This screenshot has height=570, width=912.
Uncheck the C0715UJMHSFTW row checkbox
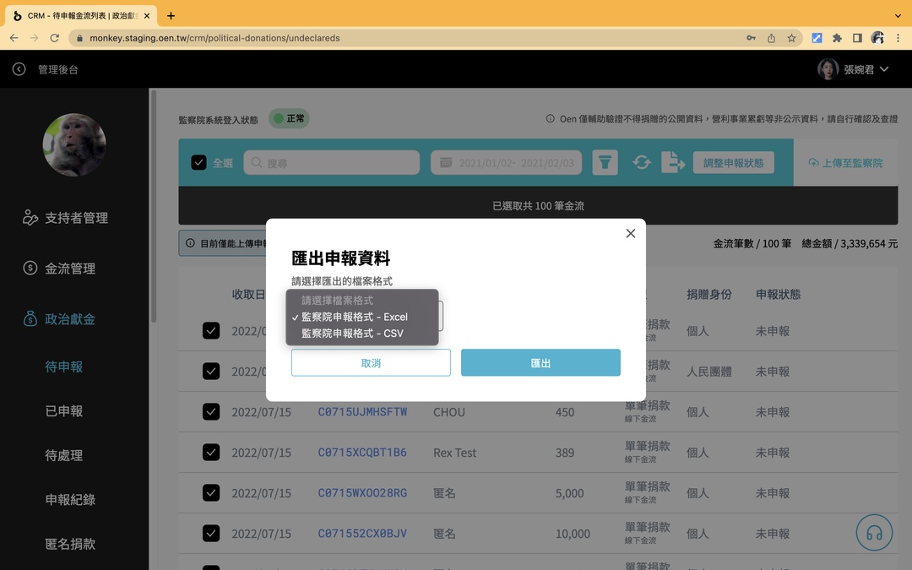pyautogui.click(x=211, y=412)
